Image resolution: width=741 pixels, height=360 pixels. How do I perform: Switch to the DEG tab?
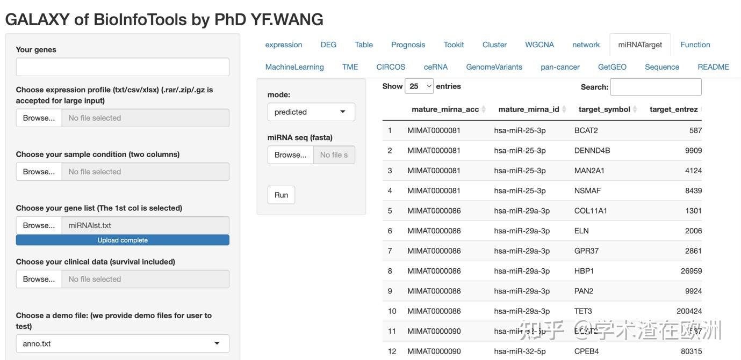point(328,45)
